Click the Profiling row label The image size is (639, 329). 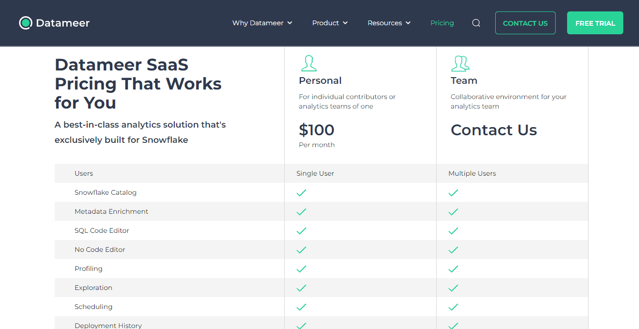89,269
